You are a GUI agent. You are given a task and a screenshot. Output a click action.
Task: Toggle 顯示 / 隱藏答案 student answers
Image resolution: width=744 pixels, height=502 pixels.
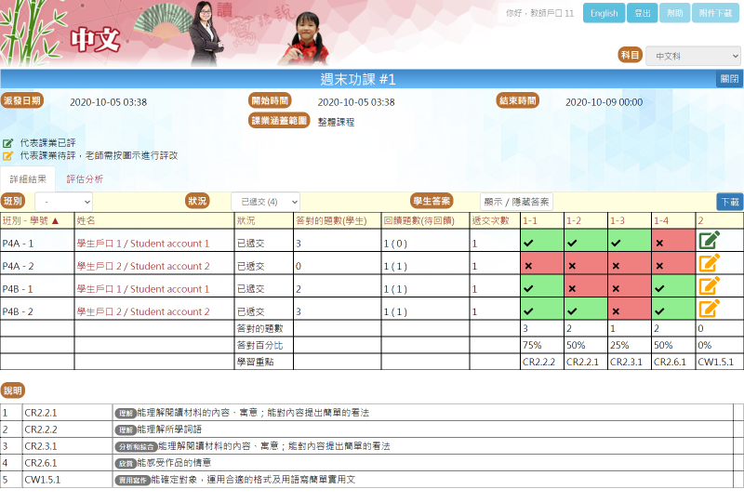click(515, 202)
